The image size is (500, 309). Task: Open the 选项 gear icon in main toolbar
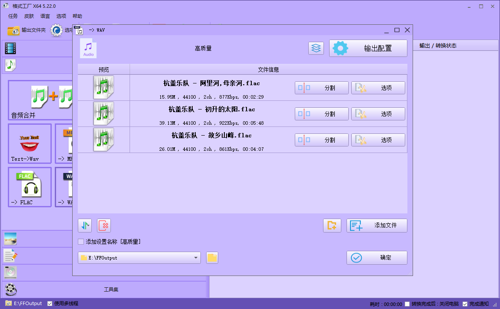point(57,30)
